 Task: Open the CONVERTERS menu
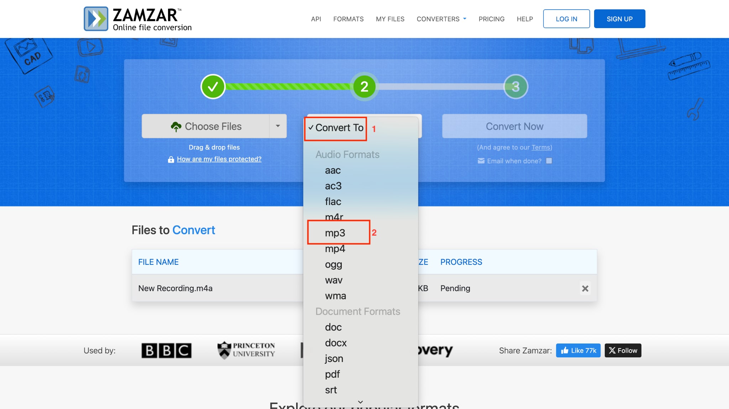(441, 19)
